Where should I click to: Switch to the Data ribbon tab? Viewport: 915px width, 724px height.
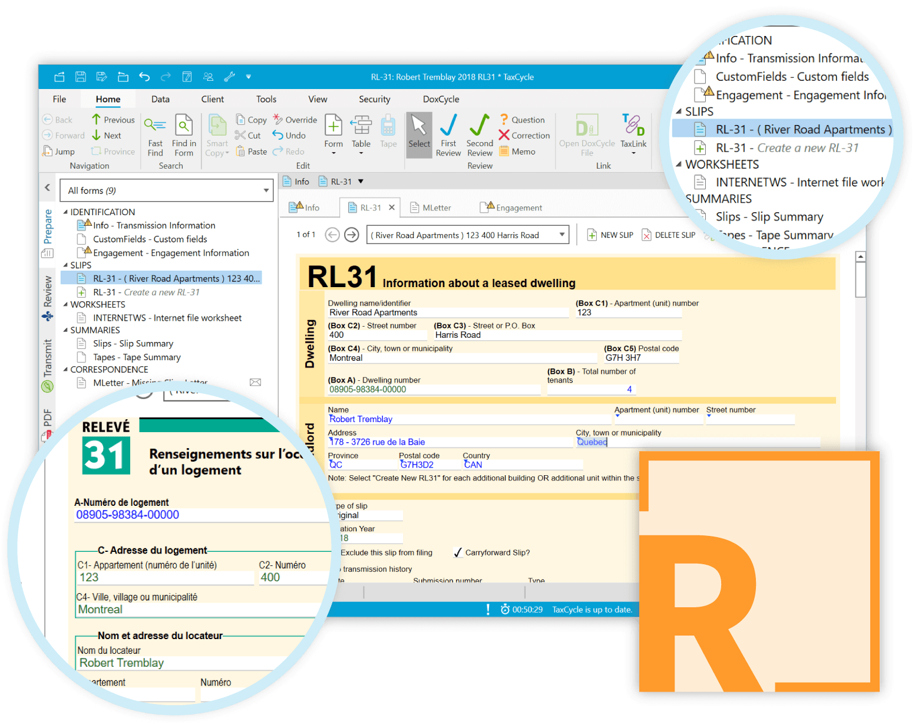[160, 99]
